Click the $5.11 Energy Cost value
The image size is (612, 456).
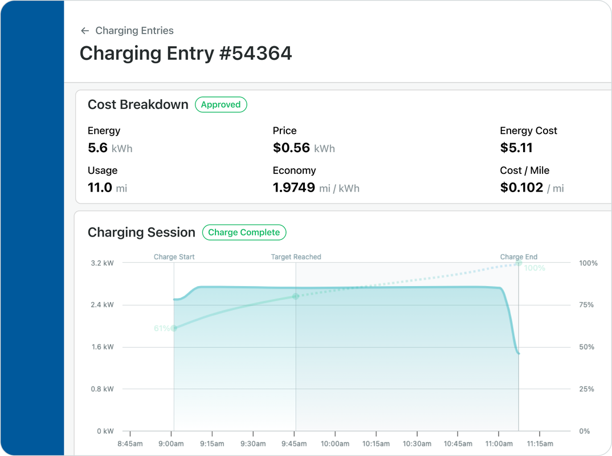(516, 148)
